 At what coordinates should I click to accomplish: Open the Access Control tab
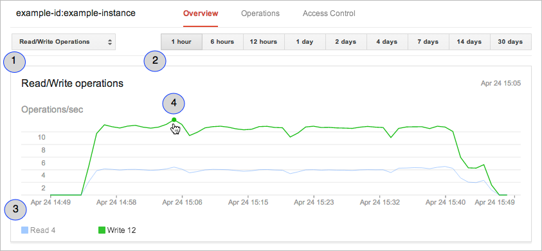[329, 14]
